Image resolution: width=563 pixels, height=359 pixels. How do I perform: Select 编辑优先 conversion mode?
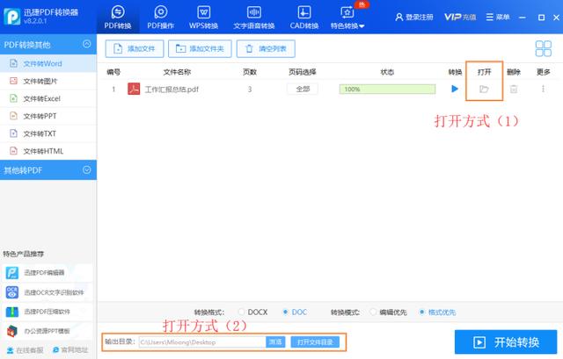[389, 312]
